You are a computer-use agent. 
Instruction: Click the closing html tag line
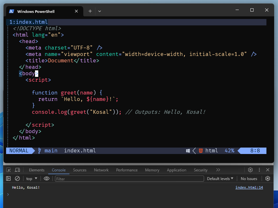(x=24, y=138)
